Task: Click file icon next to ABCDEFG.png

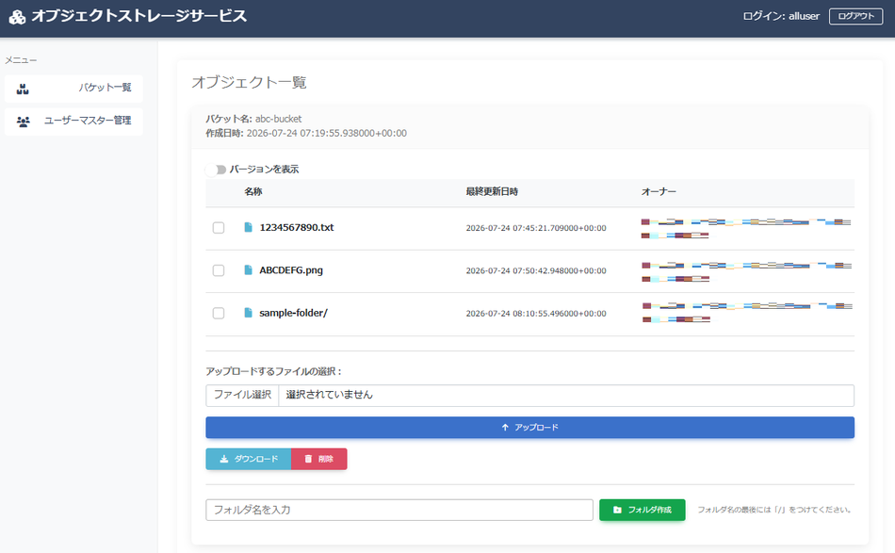Action: [249, 270]
